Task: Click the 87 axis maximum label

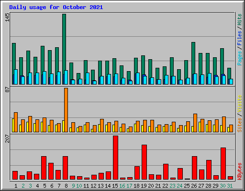Action: [x=7, y=90]
